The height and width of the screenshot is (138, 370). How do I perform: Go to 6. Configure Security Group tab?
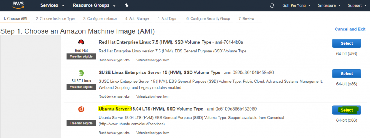[x=208, y=19]
